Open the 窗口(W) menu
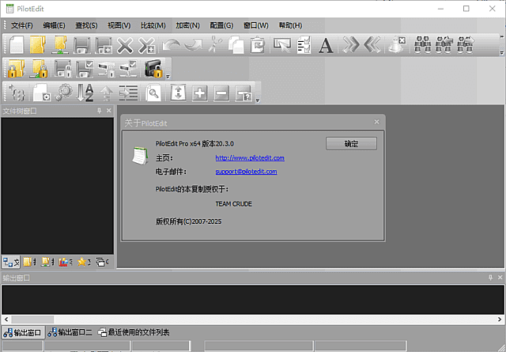The width and height of the screenshot is (506, 352). click(x=256, y=25)
